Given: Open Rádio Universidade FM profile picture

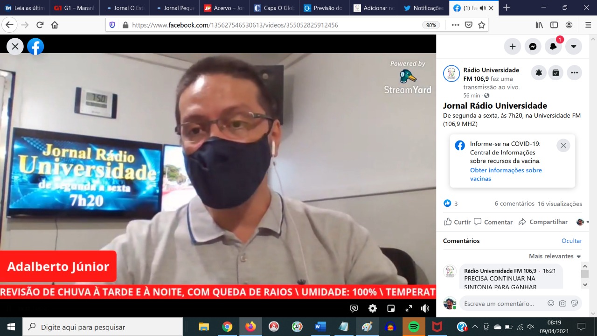Looking at the screenshot, I should click(451, 74).
